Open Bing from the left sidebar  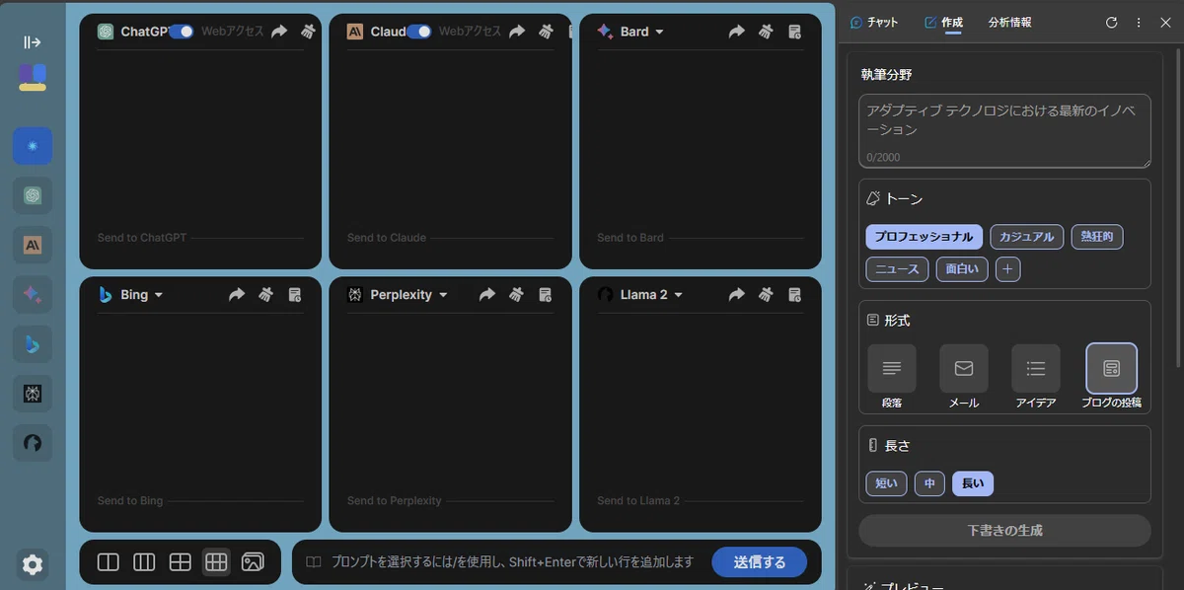pos(33,344)
